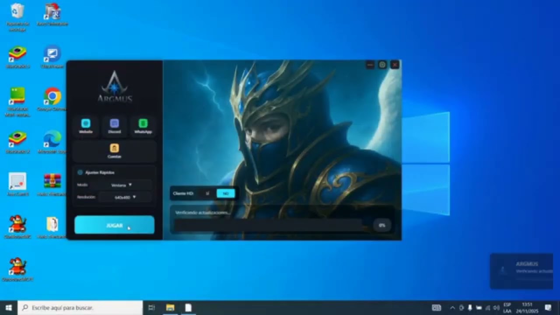Open the Modo Ventana dropdown
This screenshot has width=560, height=315.
[121, 185]
